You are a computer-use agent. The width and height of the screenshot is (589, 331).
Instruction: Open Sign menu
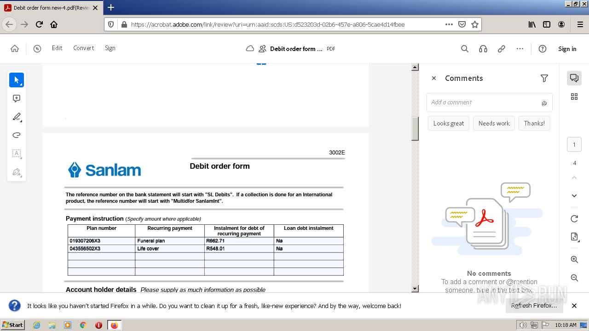[110, 48]
